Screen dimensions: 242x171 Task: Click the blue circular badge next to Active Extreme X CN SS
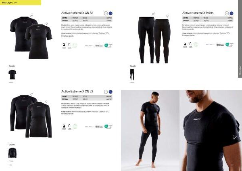tap(111, 13)
